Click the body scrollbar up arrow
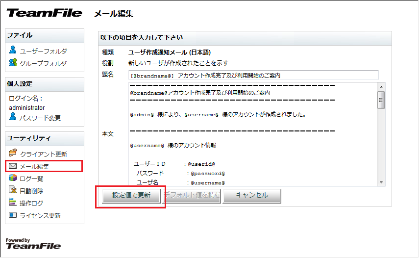Viewport: 419px width, 258px height. pos(381,86)
